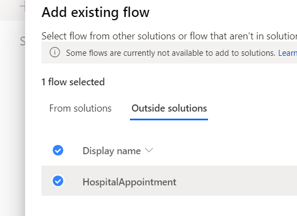Click the blue underline beneath Outside solutions

pos(169,119)
